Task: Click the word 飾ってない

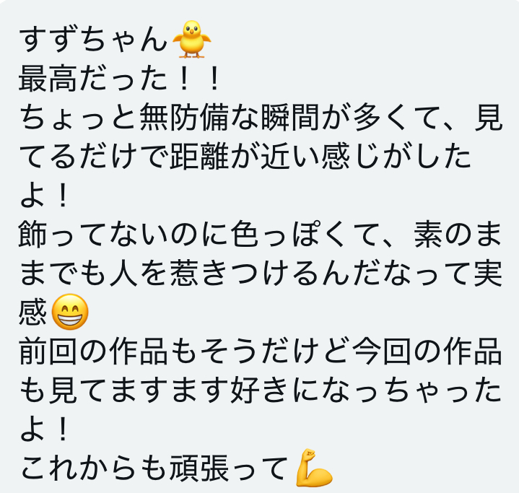Action: [x=93, y=234]
